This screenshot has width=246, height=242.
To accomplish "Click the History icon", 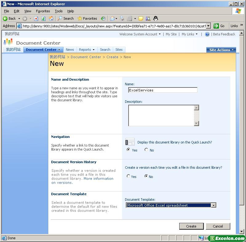I will click(x=103, y=18).
